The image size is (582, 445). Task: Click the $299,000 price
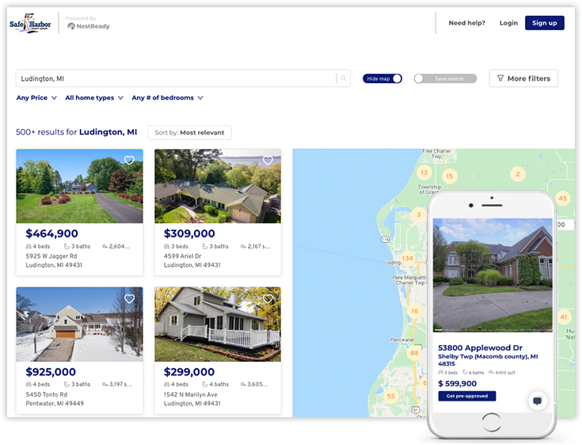(x=189, y=372)
